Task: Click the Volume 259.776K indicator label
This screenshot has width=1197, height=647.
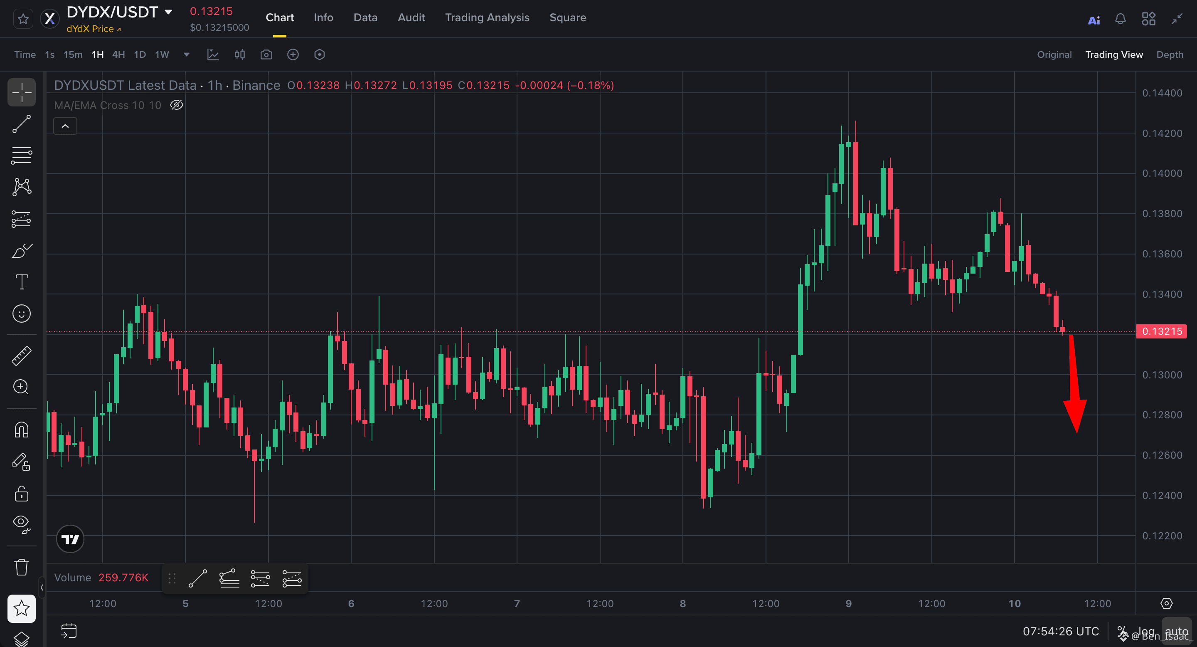Action: pyautogui.click(x=101, y=577)
